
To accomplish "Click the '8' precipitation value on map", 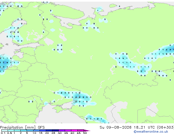I will pyautogui.click(x=7, y=63).
